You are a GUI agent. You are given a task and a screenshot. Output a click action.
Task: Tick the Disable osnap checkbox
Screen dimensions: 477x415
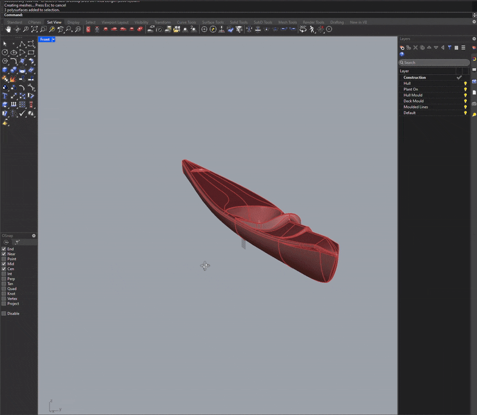[4, 313]
